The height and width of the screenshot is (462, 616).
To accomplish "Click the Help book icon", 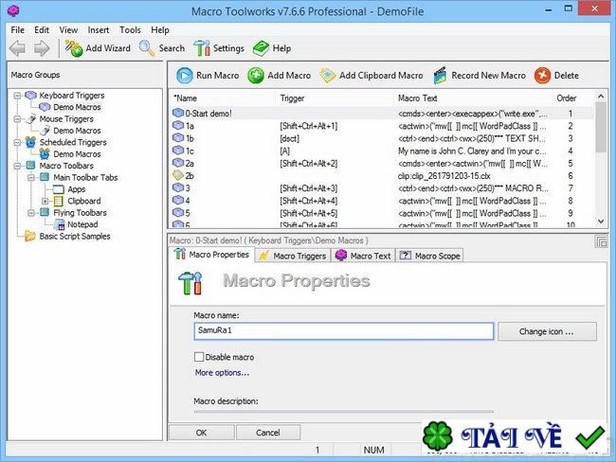I will [x=261, y=48].
